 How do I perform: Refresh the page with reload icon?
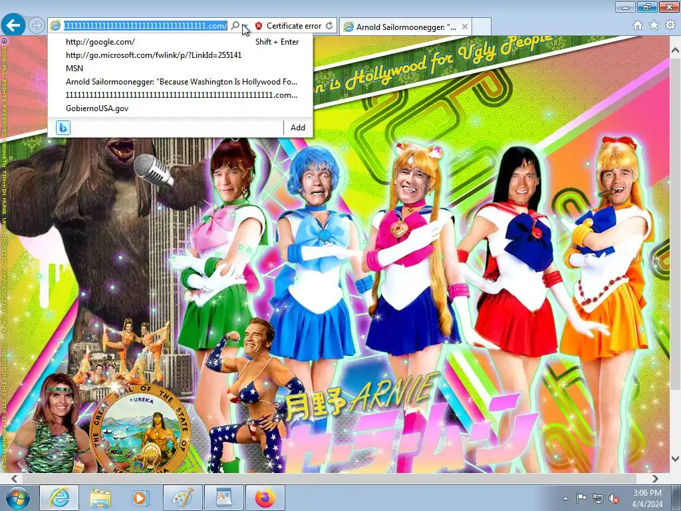coord(329,26)
